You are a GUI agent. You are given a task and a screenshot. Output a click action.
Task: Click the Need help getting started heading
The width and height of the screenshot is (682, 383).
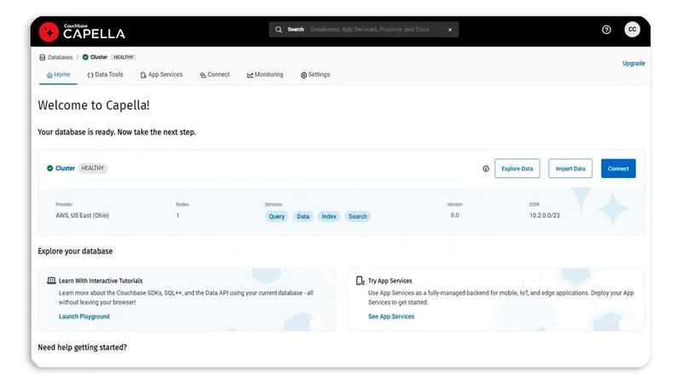pos(82,347)
